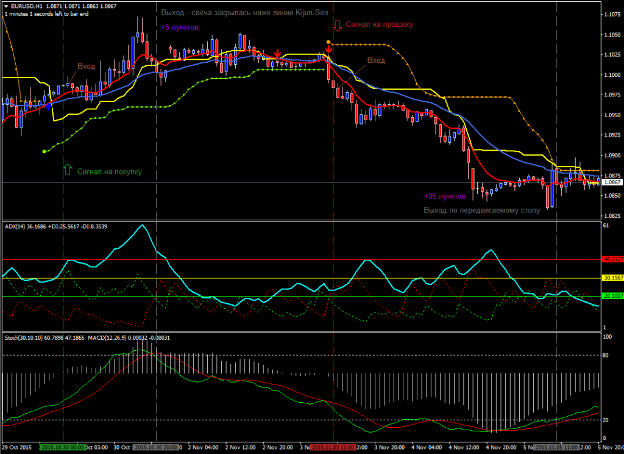The height and width of the screenshot is (454, 624).
Task: Click the large green dot starting the lower line
Action: tap(44, 151)
